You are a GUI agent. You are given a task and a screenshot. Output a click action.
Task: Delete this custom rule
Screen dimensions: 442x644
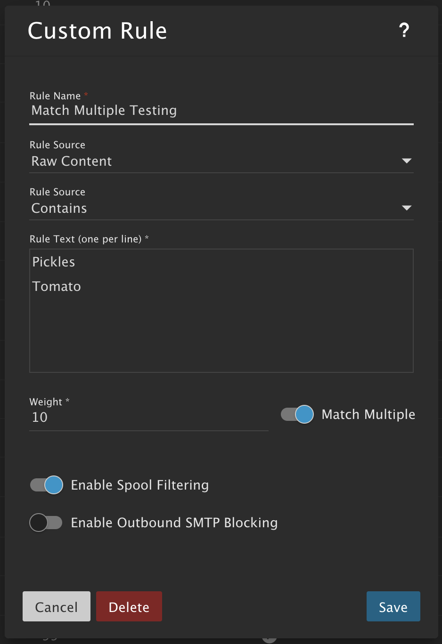click(x=129, y=606)
